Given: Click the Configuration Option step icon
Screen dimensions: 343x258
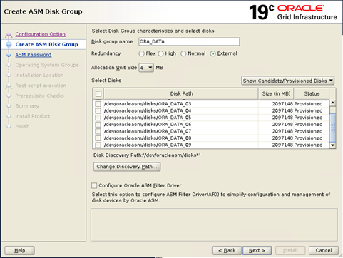Looking at the screenshot, I should tap(9, 36).
